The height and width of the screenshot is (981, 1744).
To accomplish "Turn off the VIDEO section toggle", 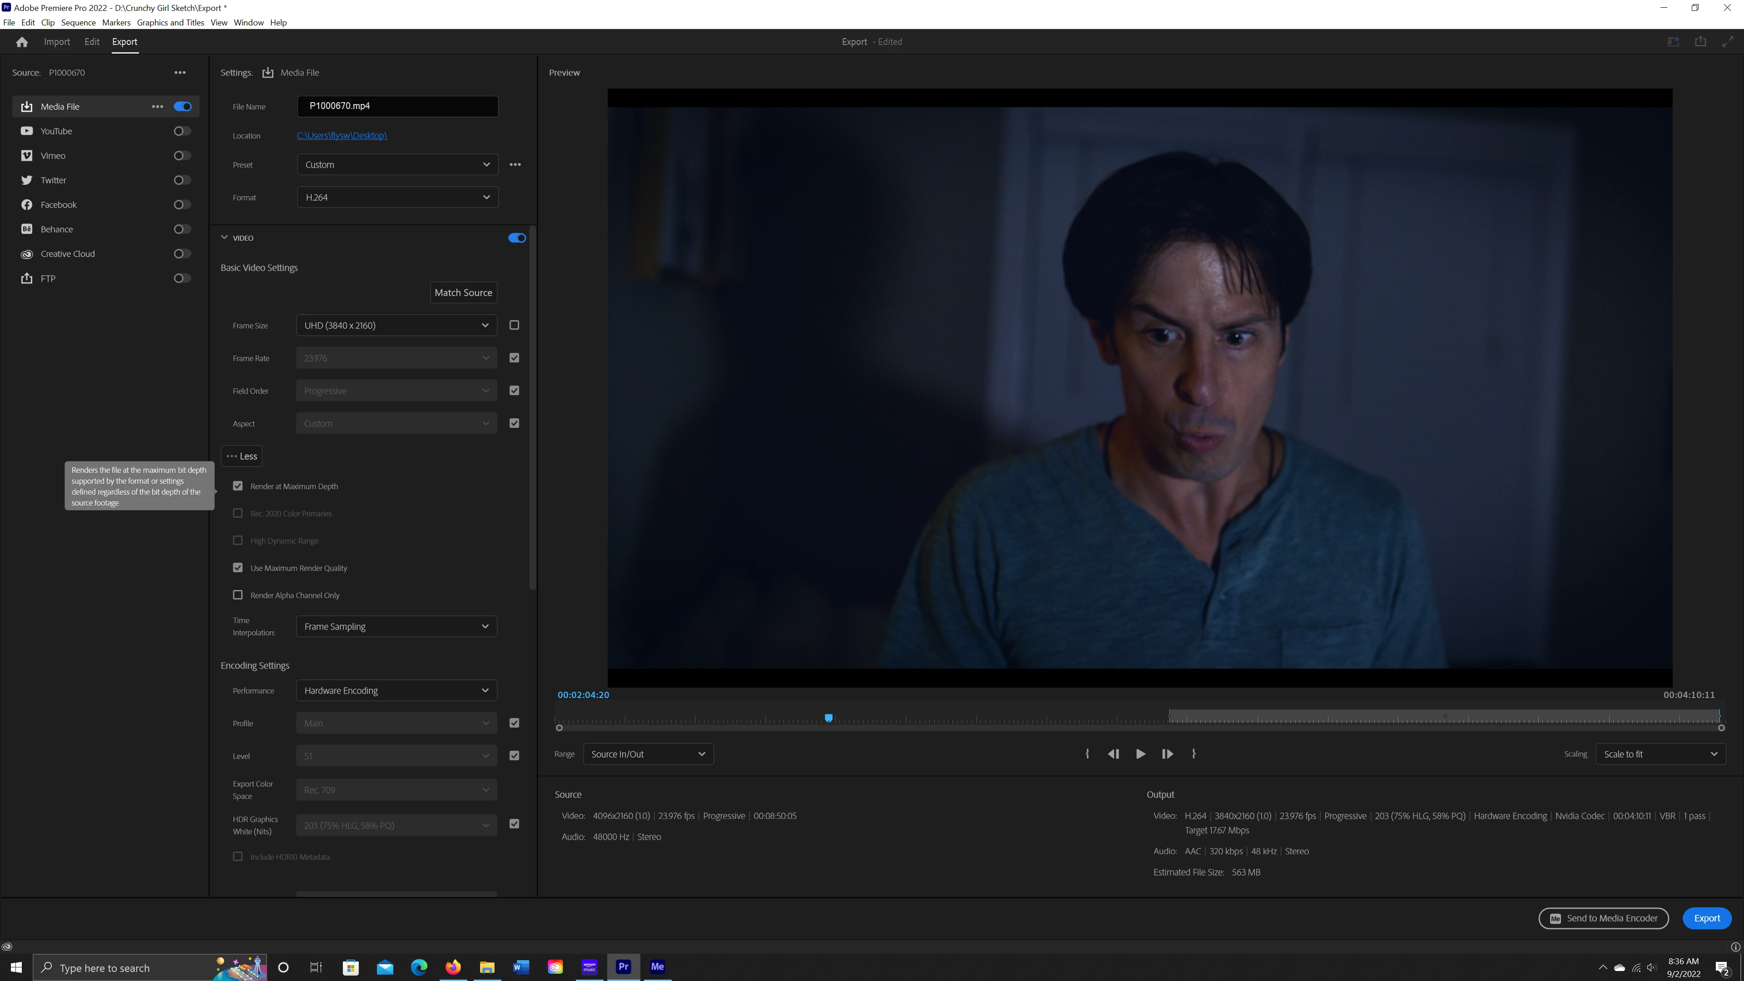I will (x=516, y=238).
